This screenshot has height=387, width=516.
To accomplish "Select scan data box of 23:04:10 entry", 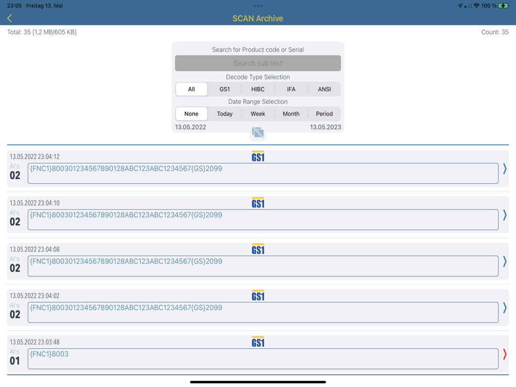I will coord(263,220).
